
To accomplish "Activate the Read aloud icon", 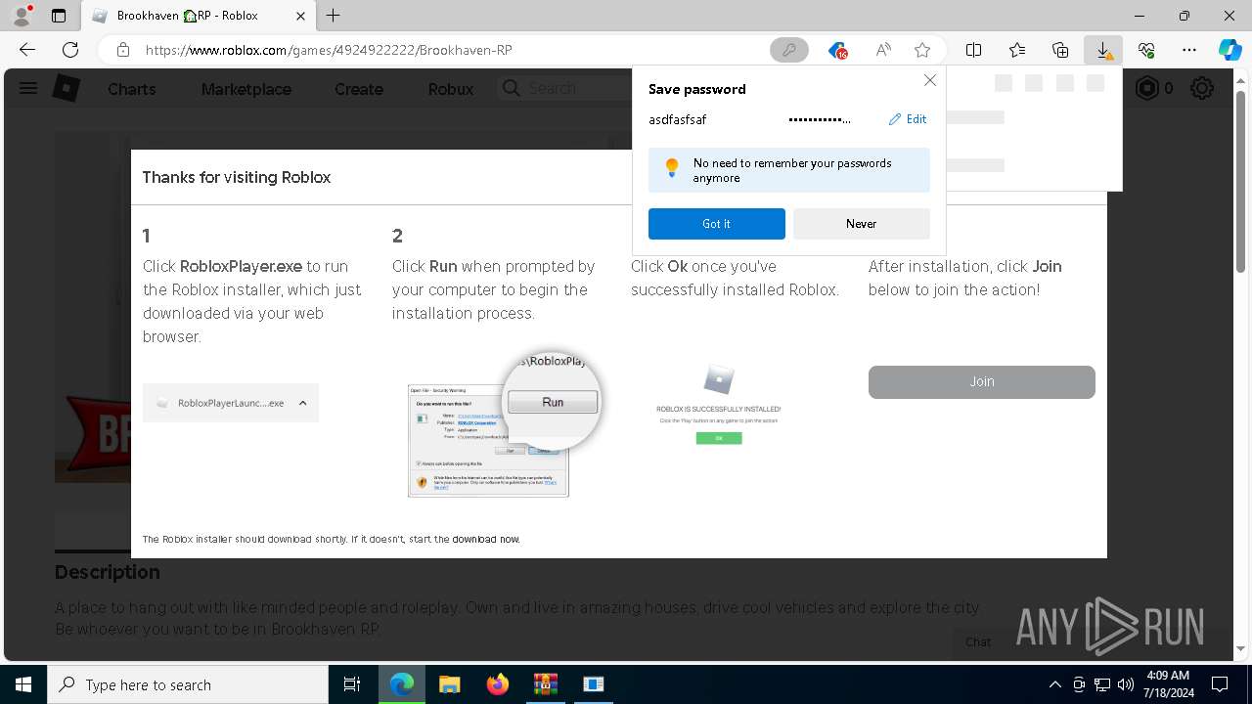I will (883, 50).
